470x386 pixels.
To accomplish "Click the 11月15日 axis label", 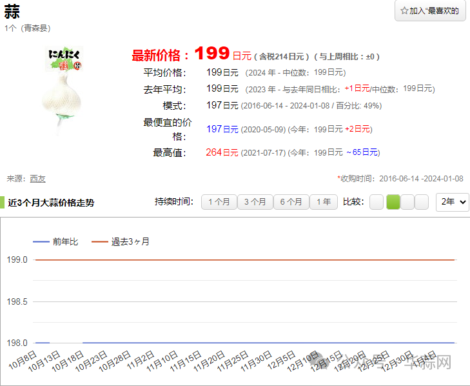I will (186, 361).
